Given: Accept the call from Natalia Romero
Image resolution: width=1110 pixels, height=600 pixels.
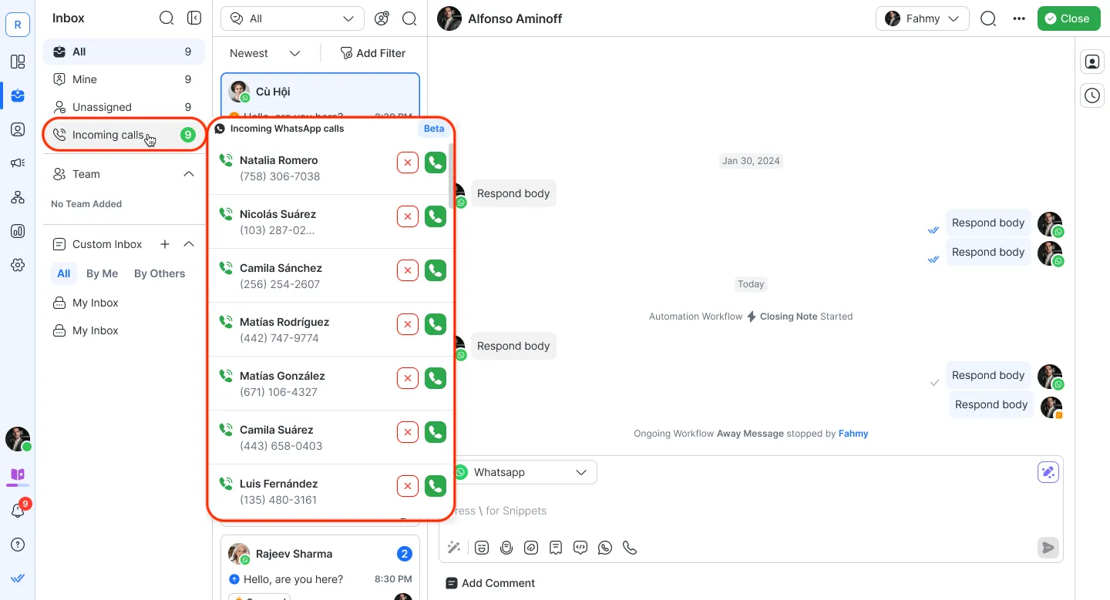Looking at the screenshot, I should pos(436,163).
